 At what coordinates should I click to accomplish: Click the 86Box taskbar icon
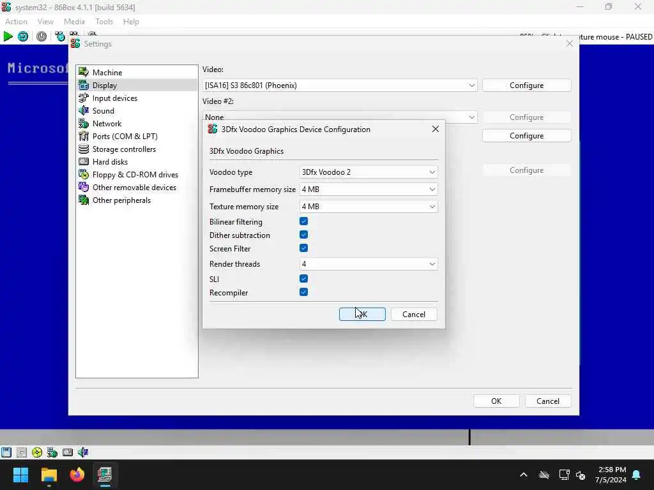(x=105, y=475)
